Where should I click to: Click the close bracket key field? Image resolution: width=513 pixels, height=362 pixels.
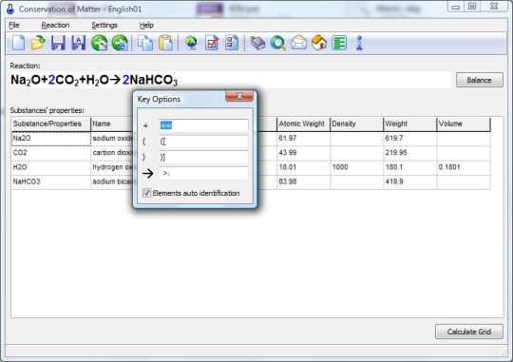203,158
